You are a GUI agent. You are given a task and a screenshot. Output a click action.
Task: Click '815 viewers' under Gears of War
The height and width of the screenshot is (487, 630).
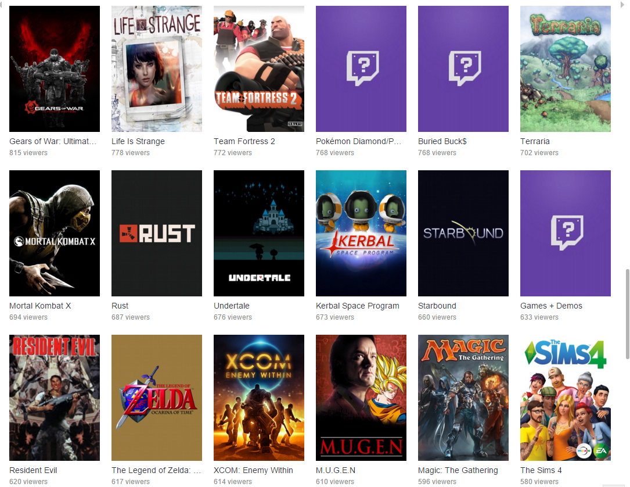point(28,153)
